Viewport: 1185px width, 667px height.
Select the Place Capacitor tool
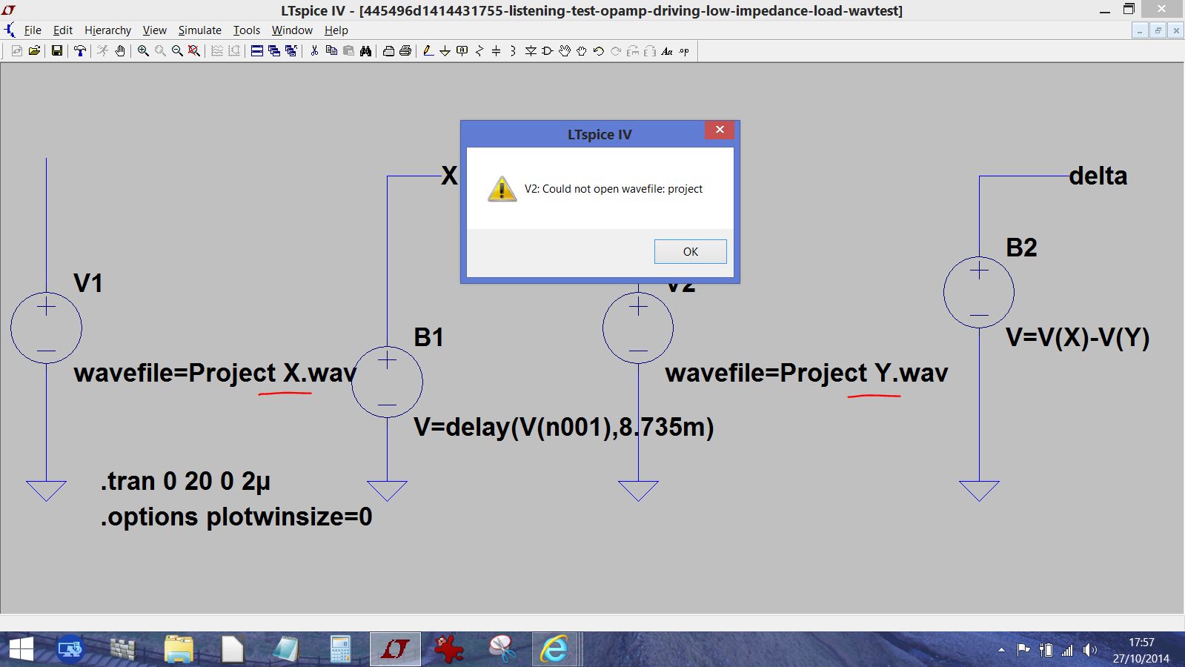pos(497,50)
